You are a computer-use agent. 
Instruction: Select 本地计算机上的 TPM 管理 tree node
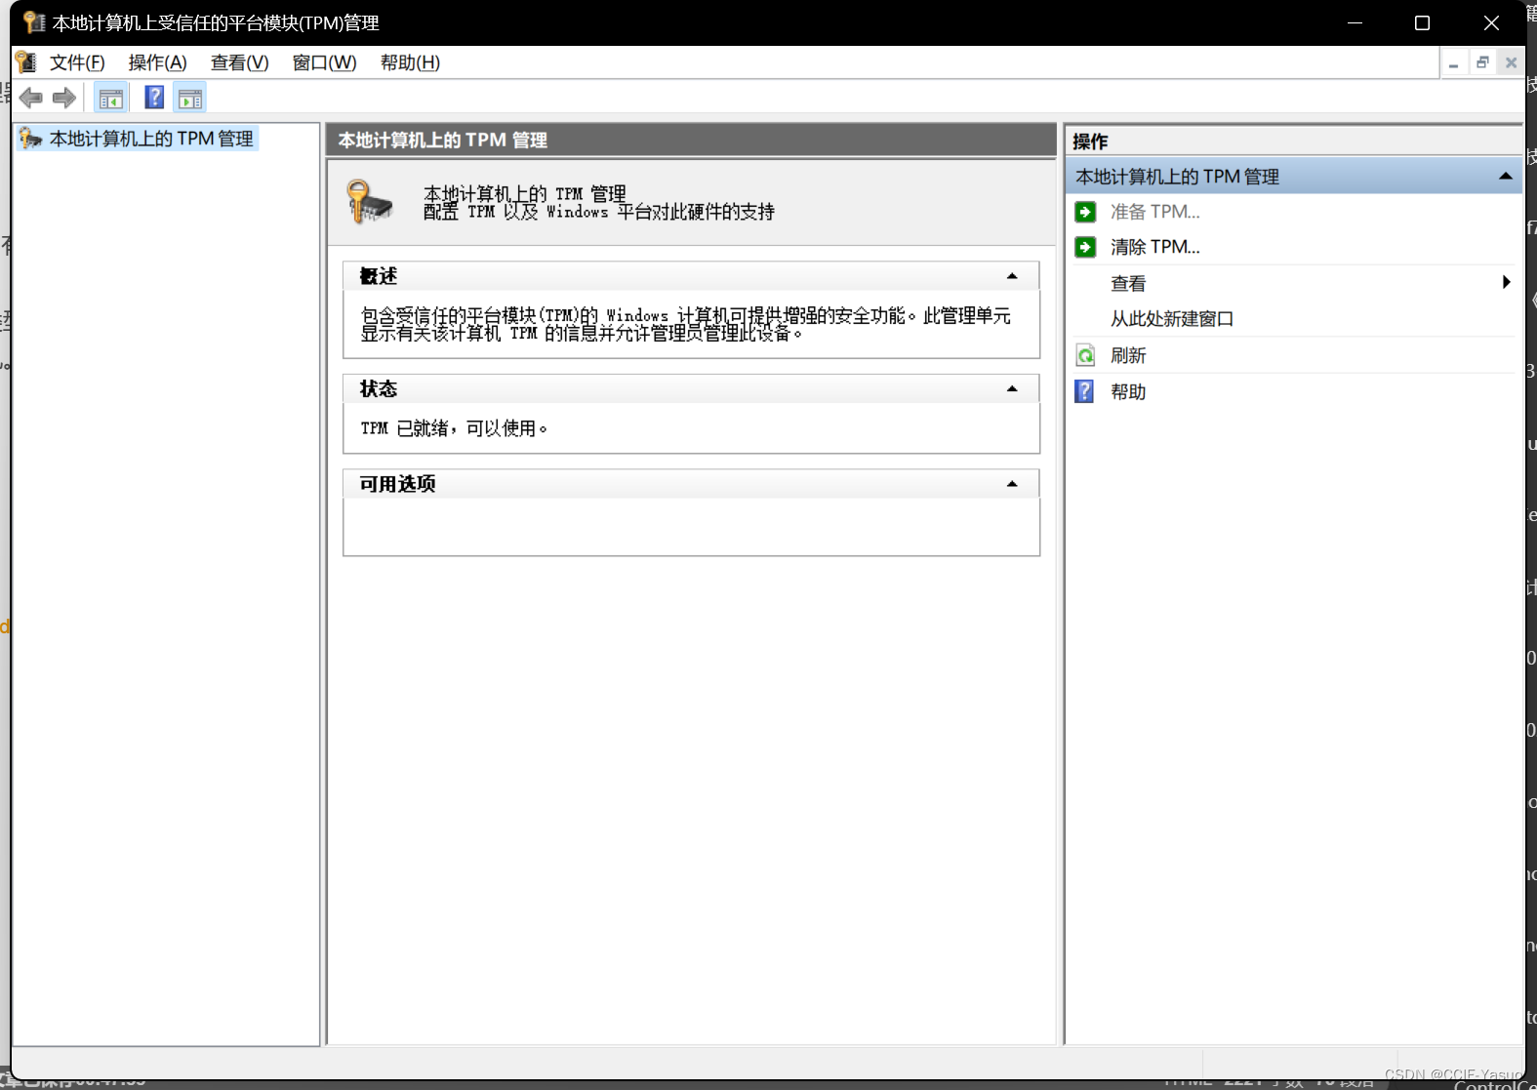click(151, 139)
